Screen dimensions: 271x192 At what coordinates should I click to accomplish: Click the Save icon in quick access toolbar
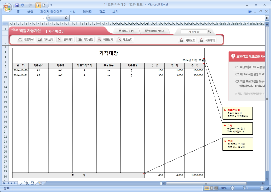17,5
